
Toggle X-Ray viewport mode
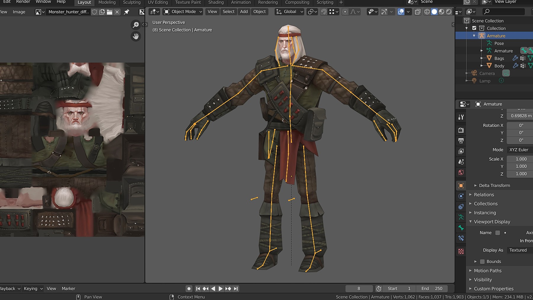(418, 12)
